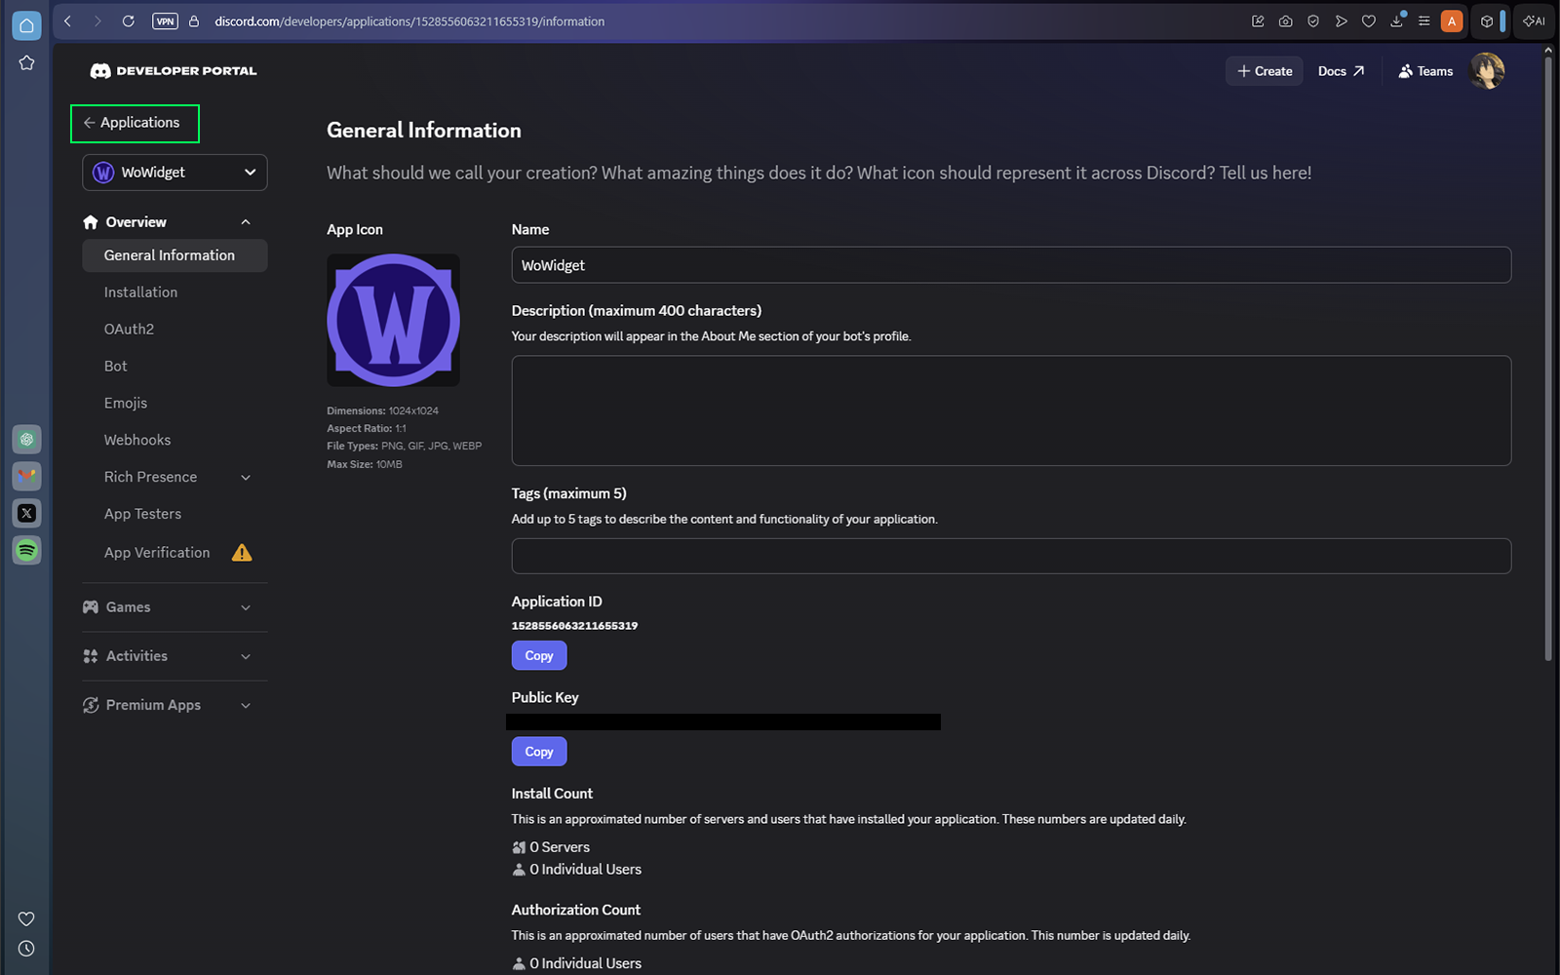Click the Discord Developer Portal logo

pos(174,71)
